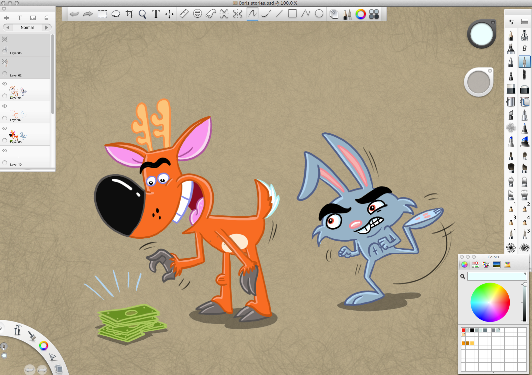Select the Flood Fill paint bucket
This screenshot has width=532, height=375.
click(x=511, y=102)
